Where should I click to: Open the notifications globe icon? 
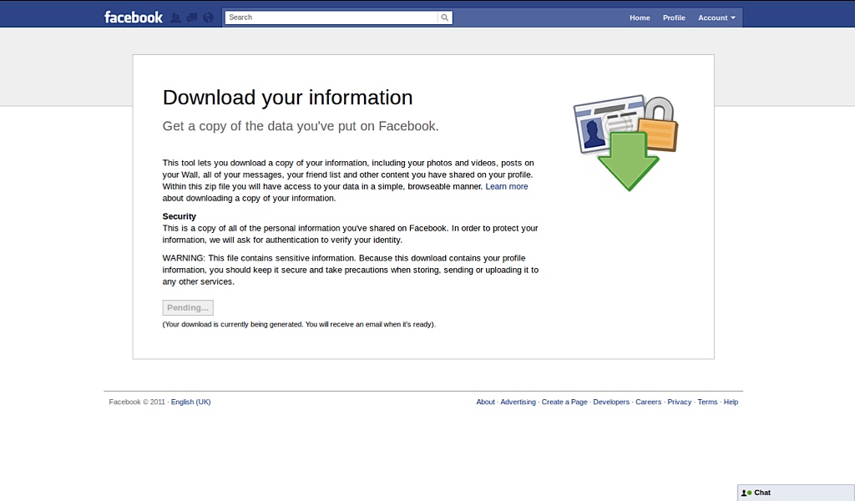coord(208,18)
